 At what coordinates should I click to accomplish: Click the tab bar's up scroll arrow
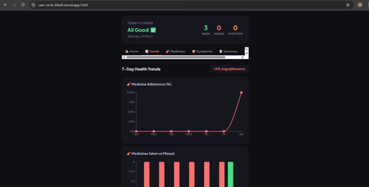247,49
